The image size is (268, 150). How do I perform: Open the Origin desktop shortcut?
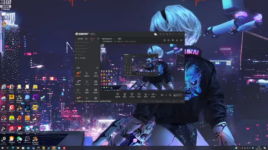[19, 119]
